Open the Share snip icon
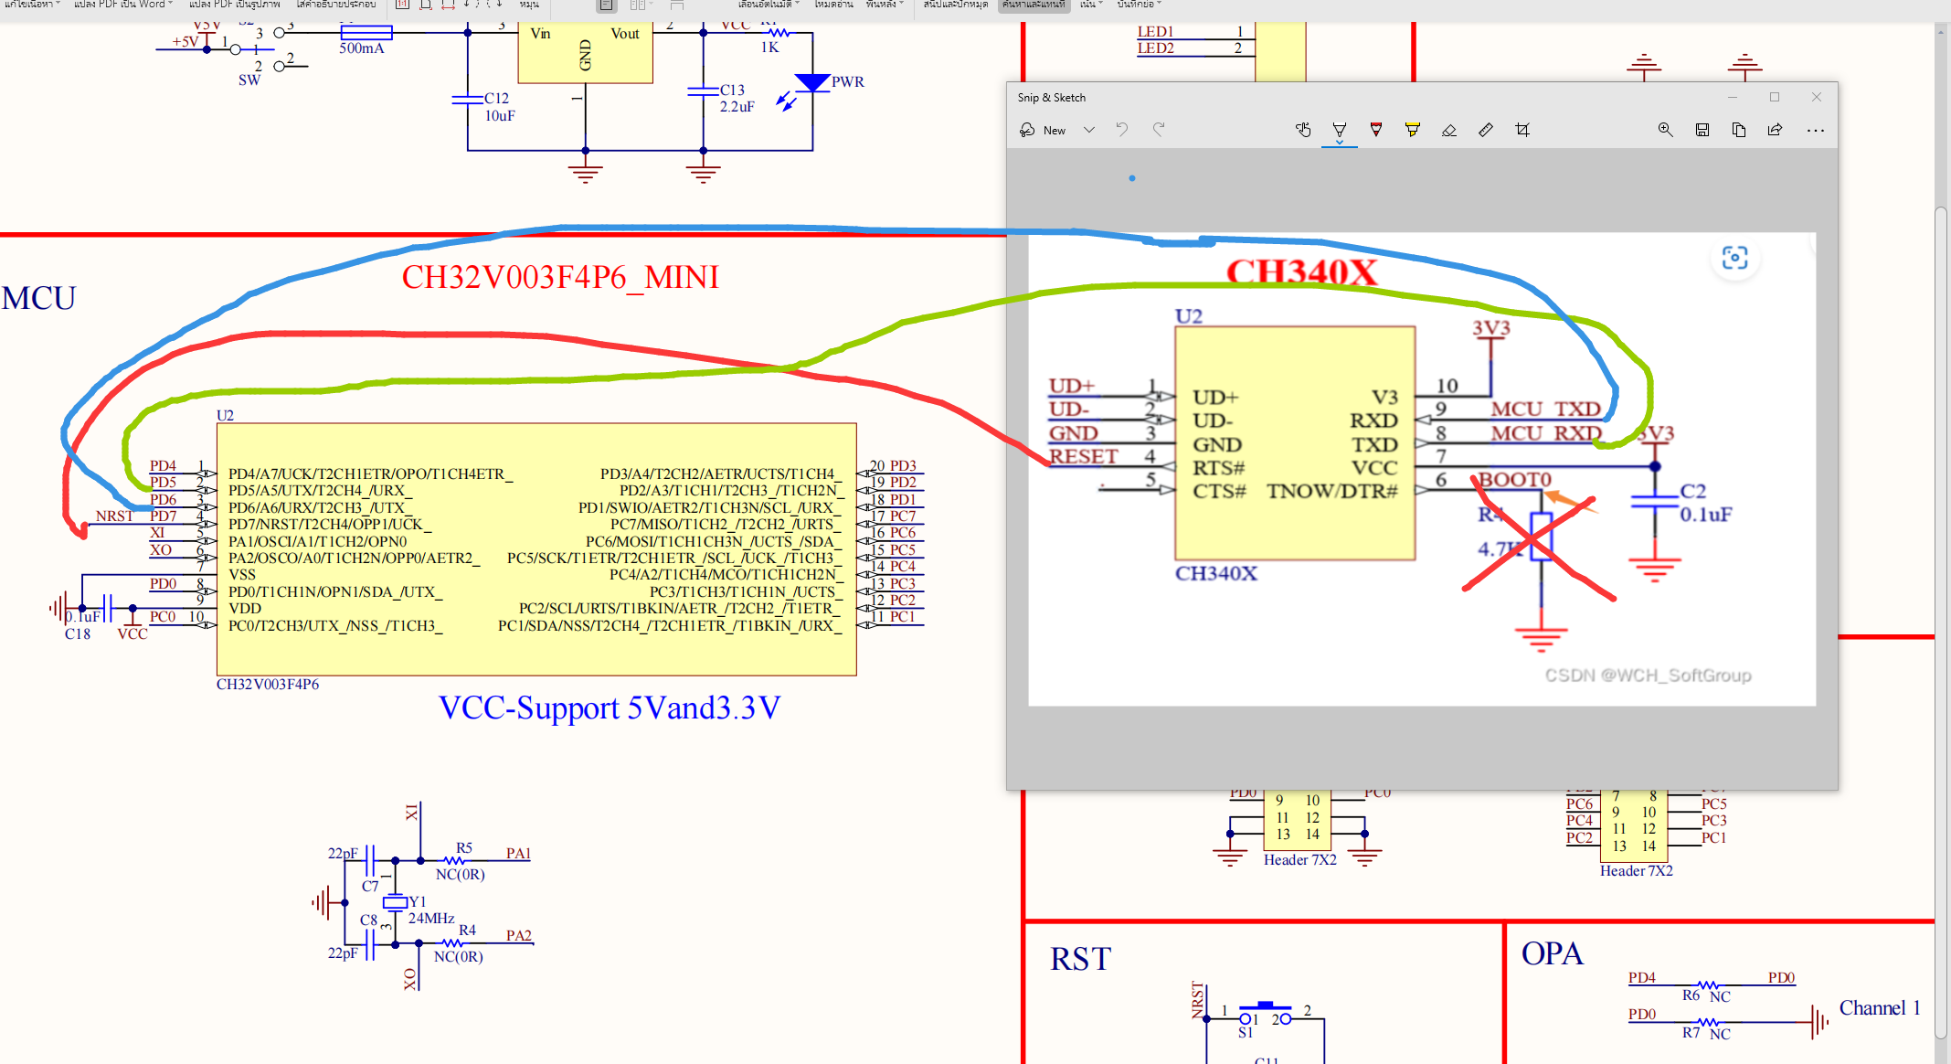 point(1776,130)
